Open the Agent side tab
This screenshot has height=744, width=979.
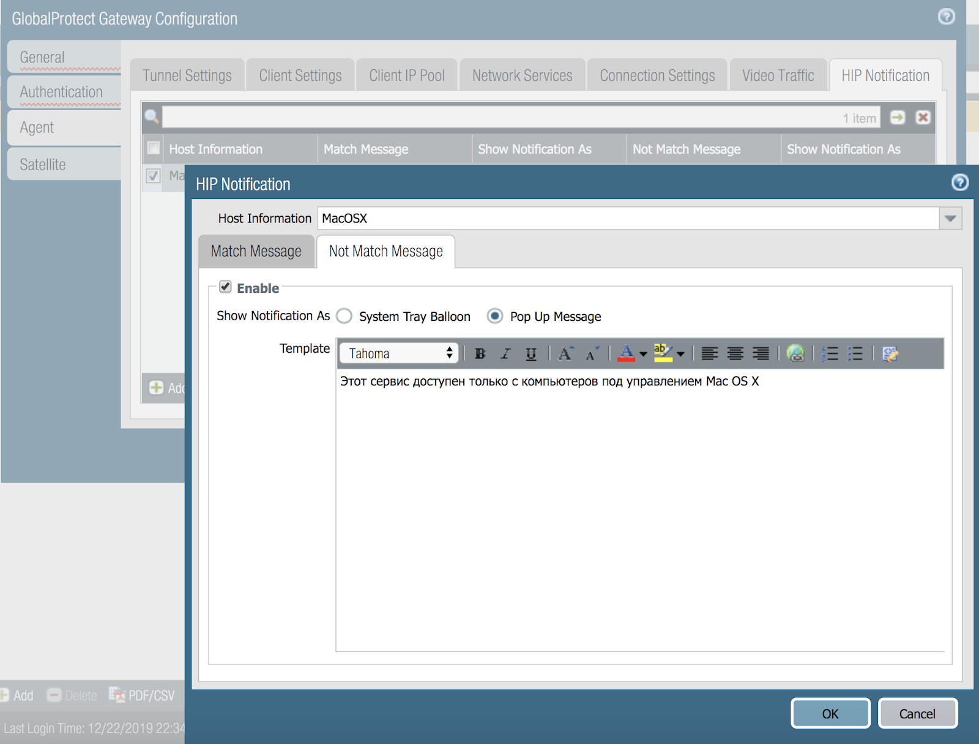tap(64, 127)
